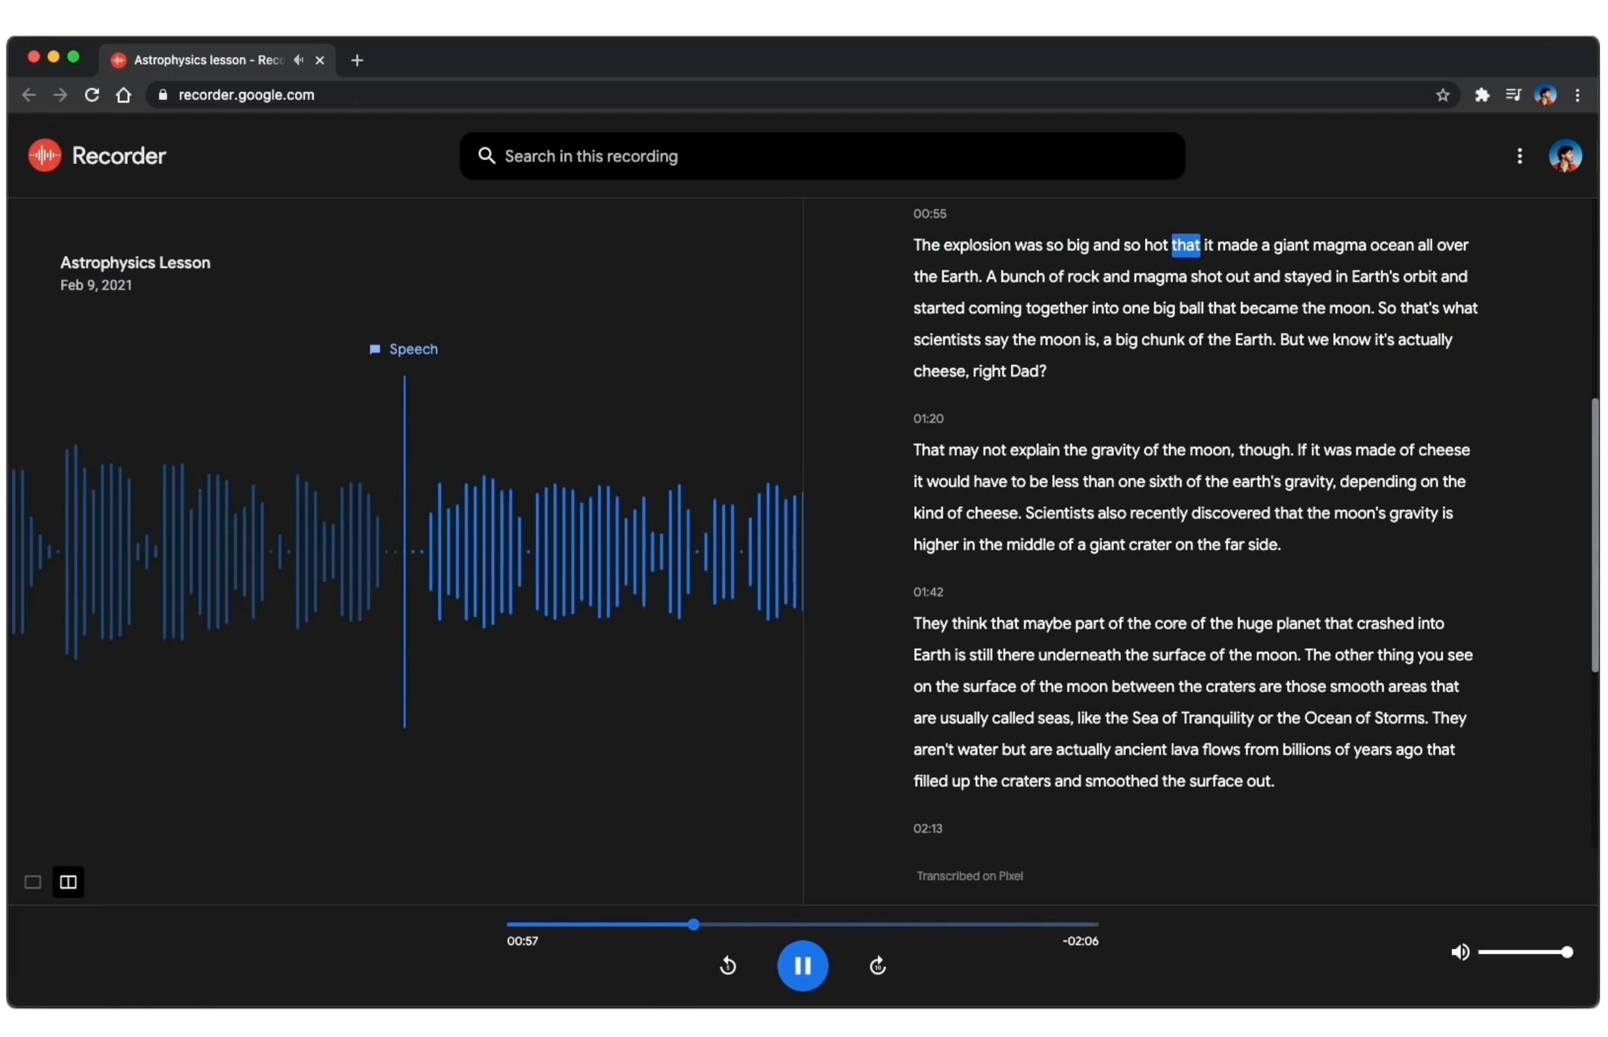Select split view layout toggle

click(x=68, y=881)
